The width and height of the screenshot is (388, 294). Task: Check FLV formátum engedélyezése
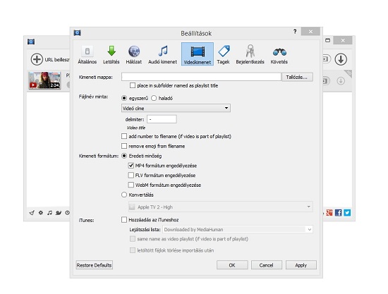coord(131,176)
